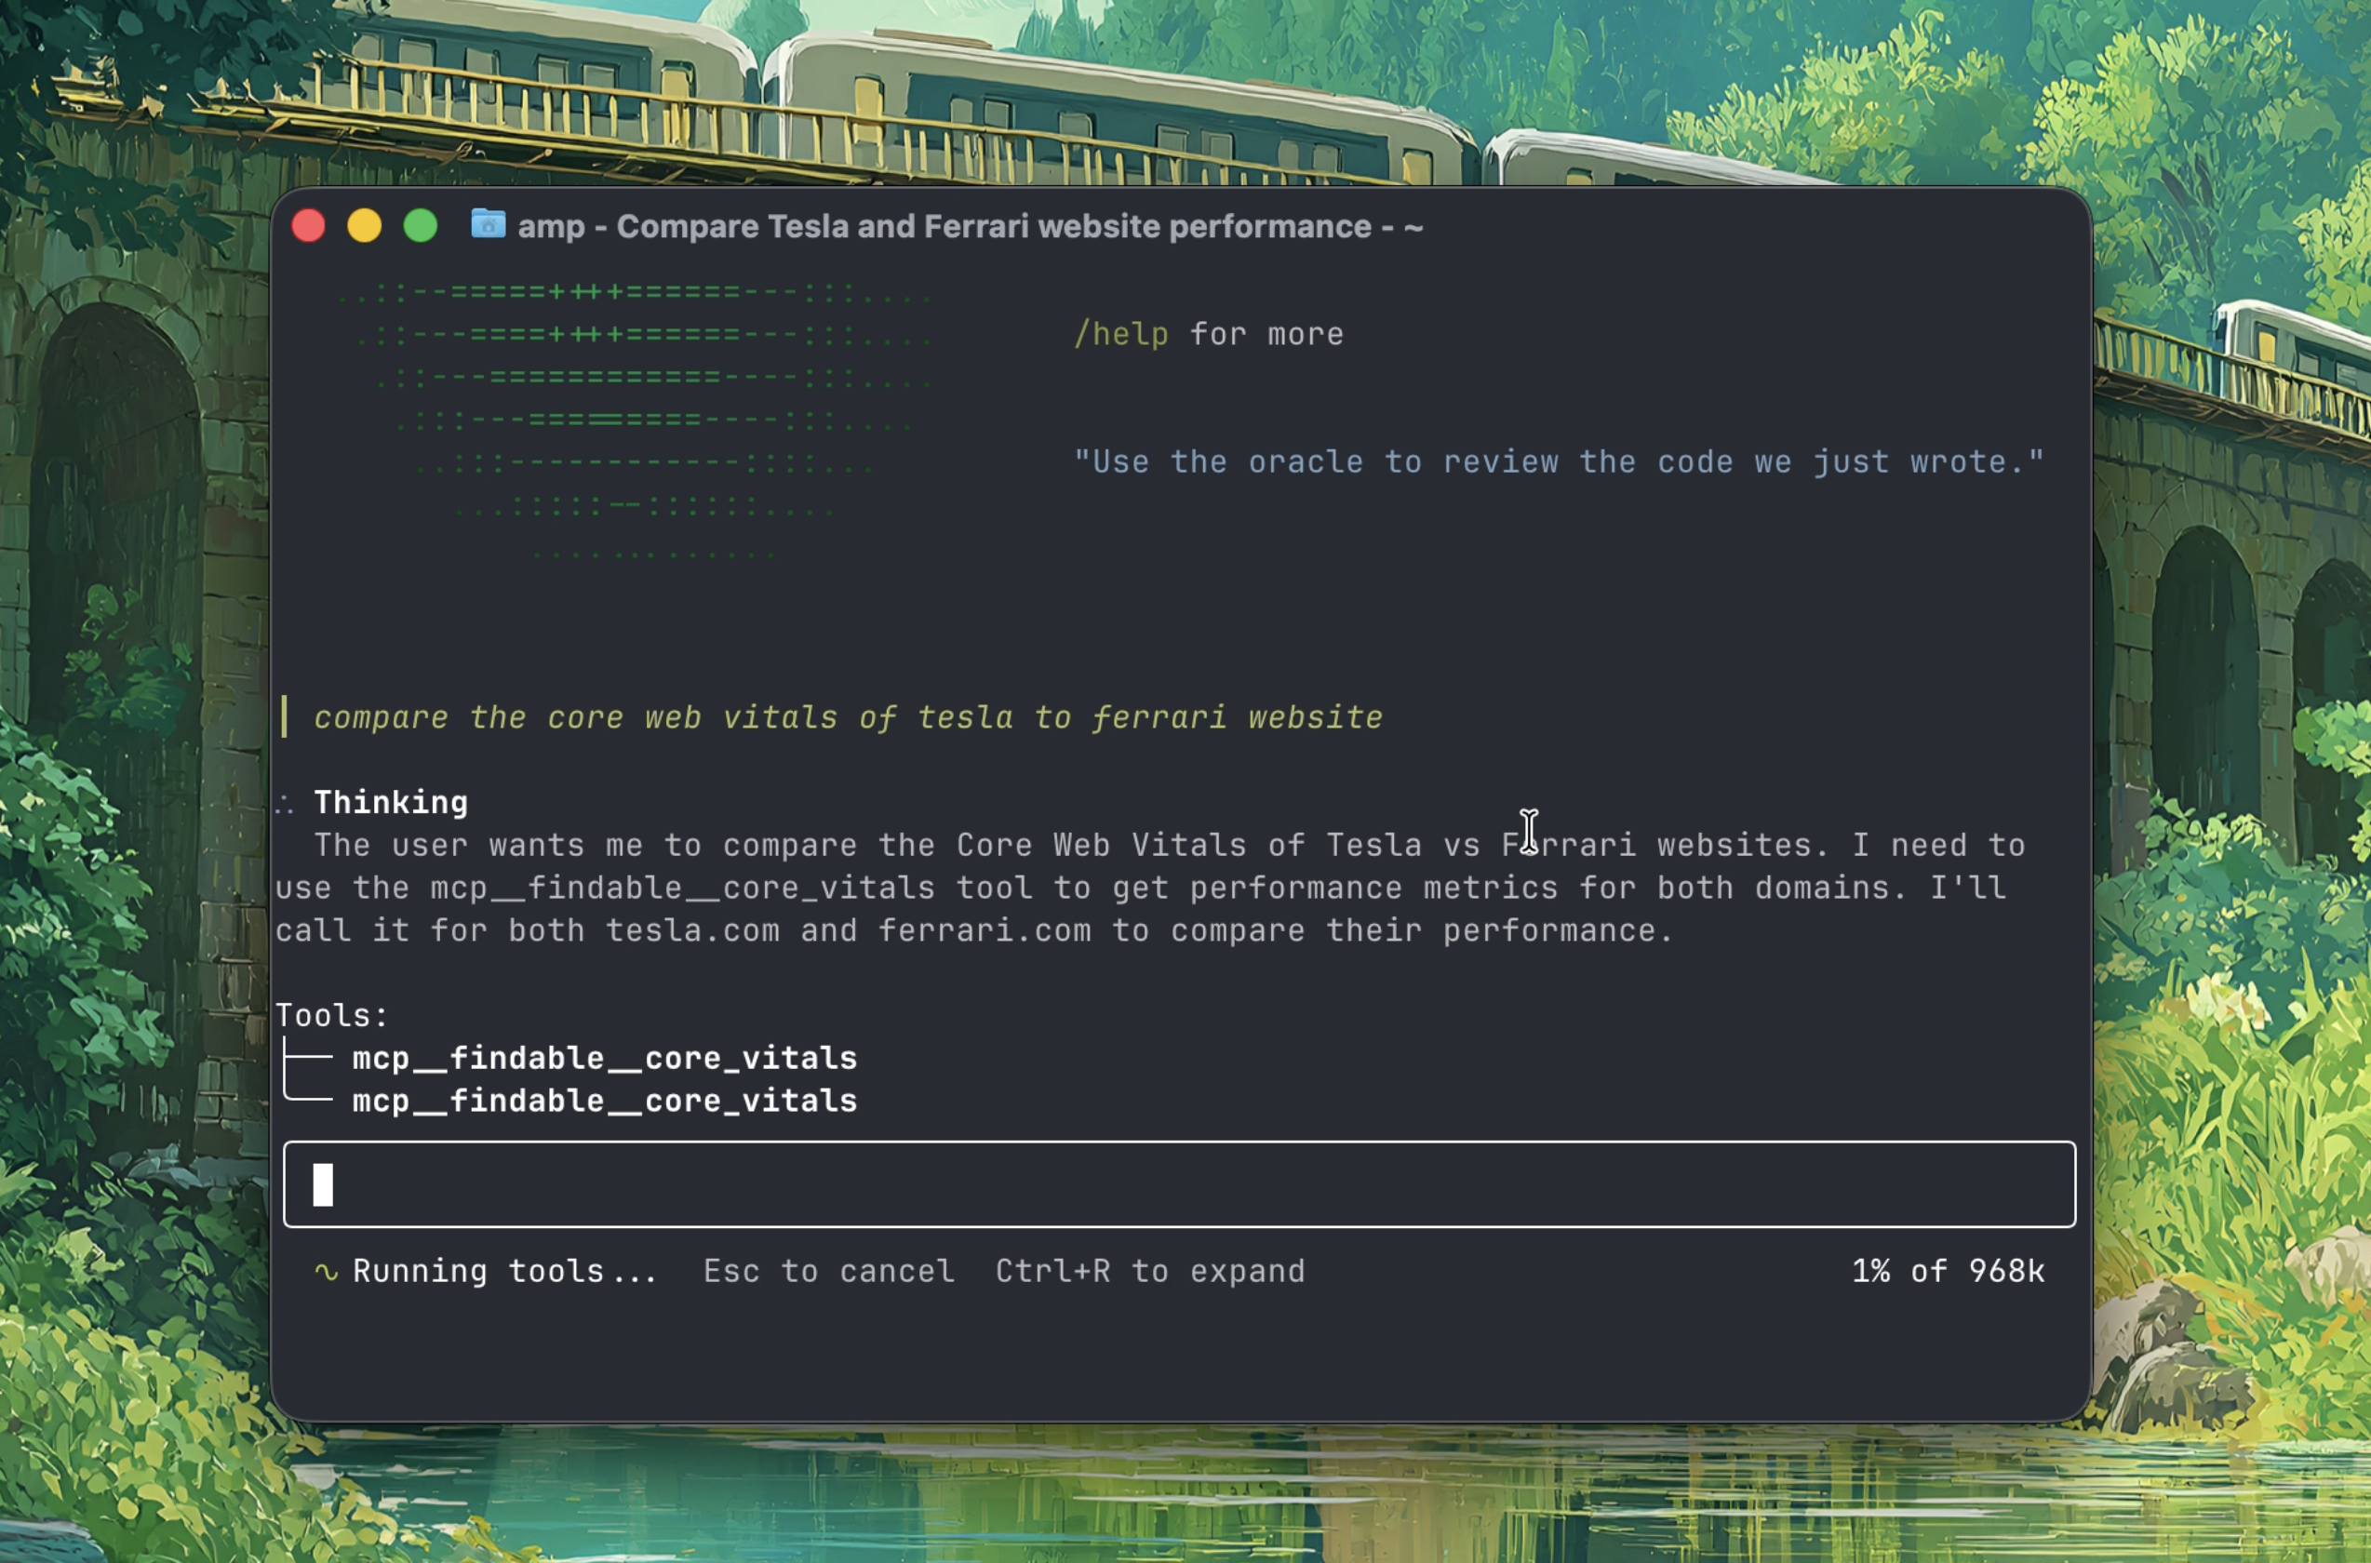Click the Tools: section label
This screenshot has height=1563, width=2371.
pos(331,1015)
